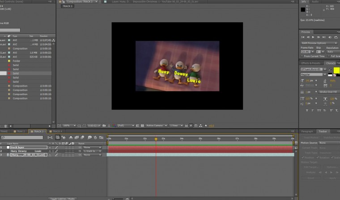Take a snapshot of the composition viewer
This screenshot has width=340, height=200.
104,126
